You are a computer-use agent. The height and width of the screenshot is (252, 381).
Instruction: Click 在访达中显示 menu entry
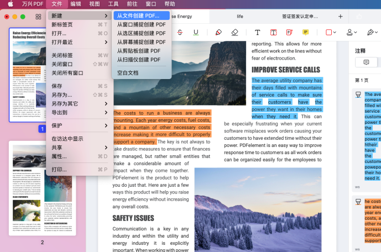pyautogui.click(x=79, y=139)
